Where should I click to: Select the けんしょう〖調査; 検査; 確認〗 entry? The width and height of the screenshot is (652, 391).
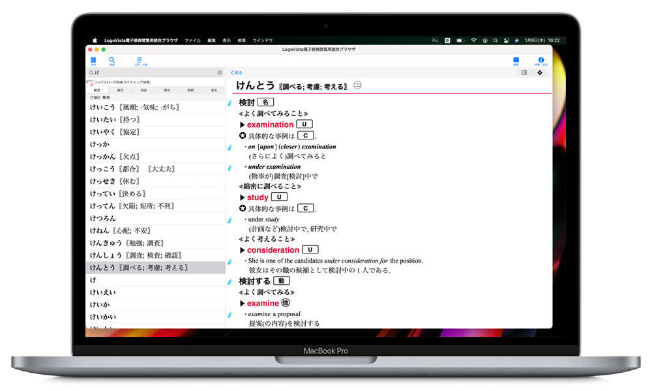click(156, 255)
